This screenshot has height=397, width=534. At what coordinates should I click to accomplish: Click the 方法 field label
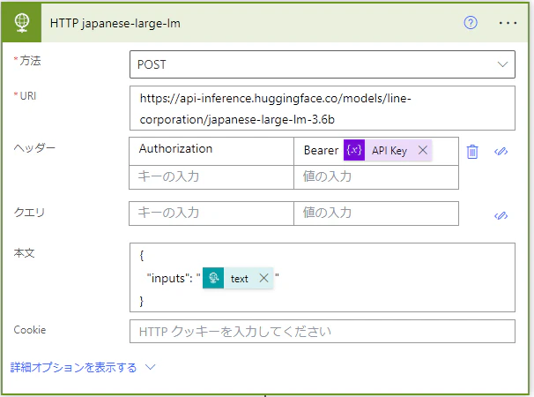(x=30, y=61)
